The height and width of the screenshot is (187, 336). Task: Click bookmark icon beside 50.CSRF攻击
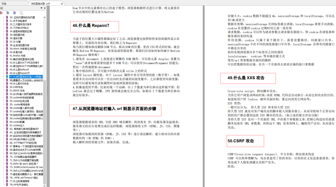7,87
